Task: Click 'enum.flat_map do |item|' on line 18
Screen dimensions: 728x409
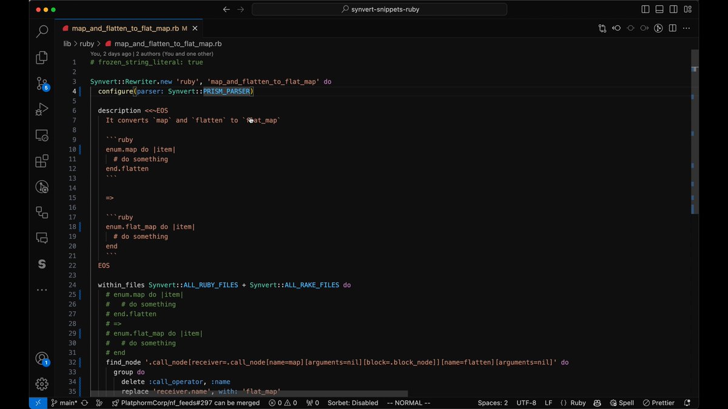Action: [x=150, y=227]
